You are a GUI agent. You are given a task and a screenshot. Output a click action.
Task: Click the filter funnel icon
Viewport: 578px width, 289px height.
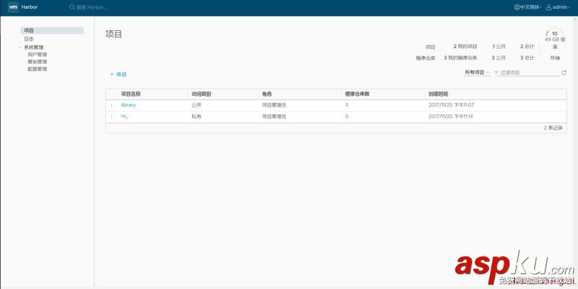pyautogui.click(x=496, y=73)
